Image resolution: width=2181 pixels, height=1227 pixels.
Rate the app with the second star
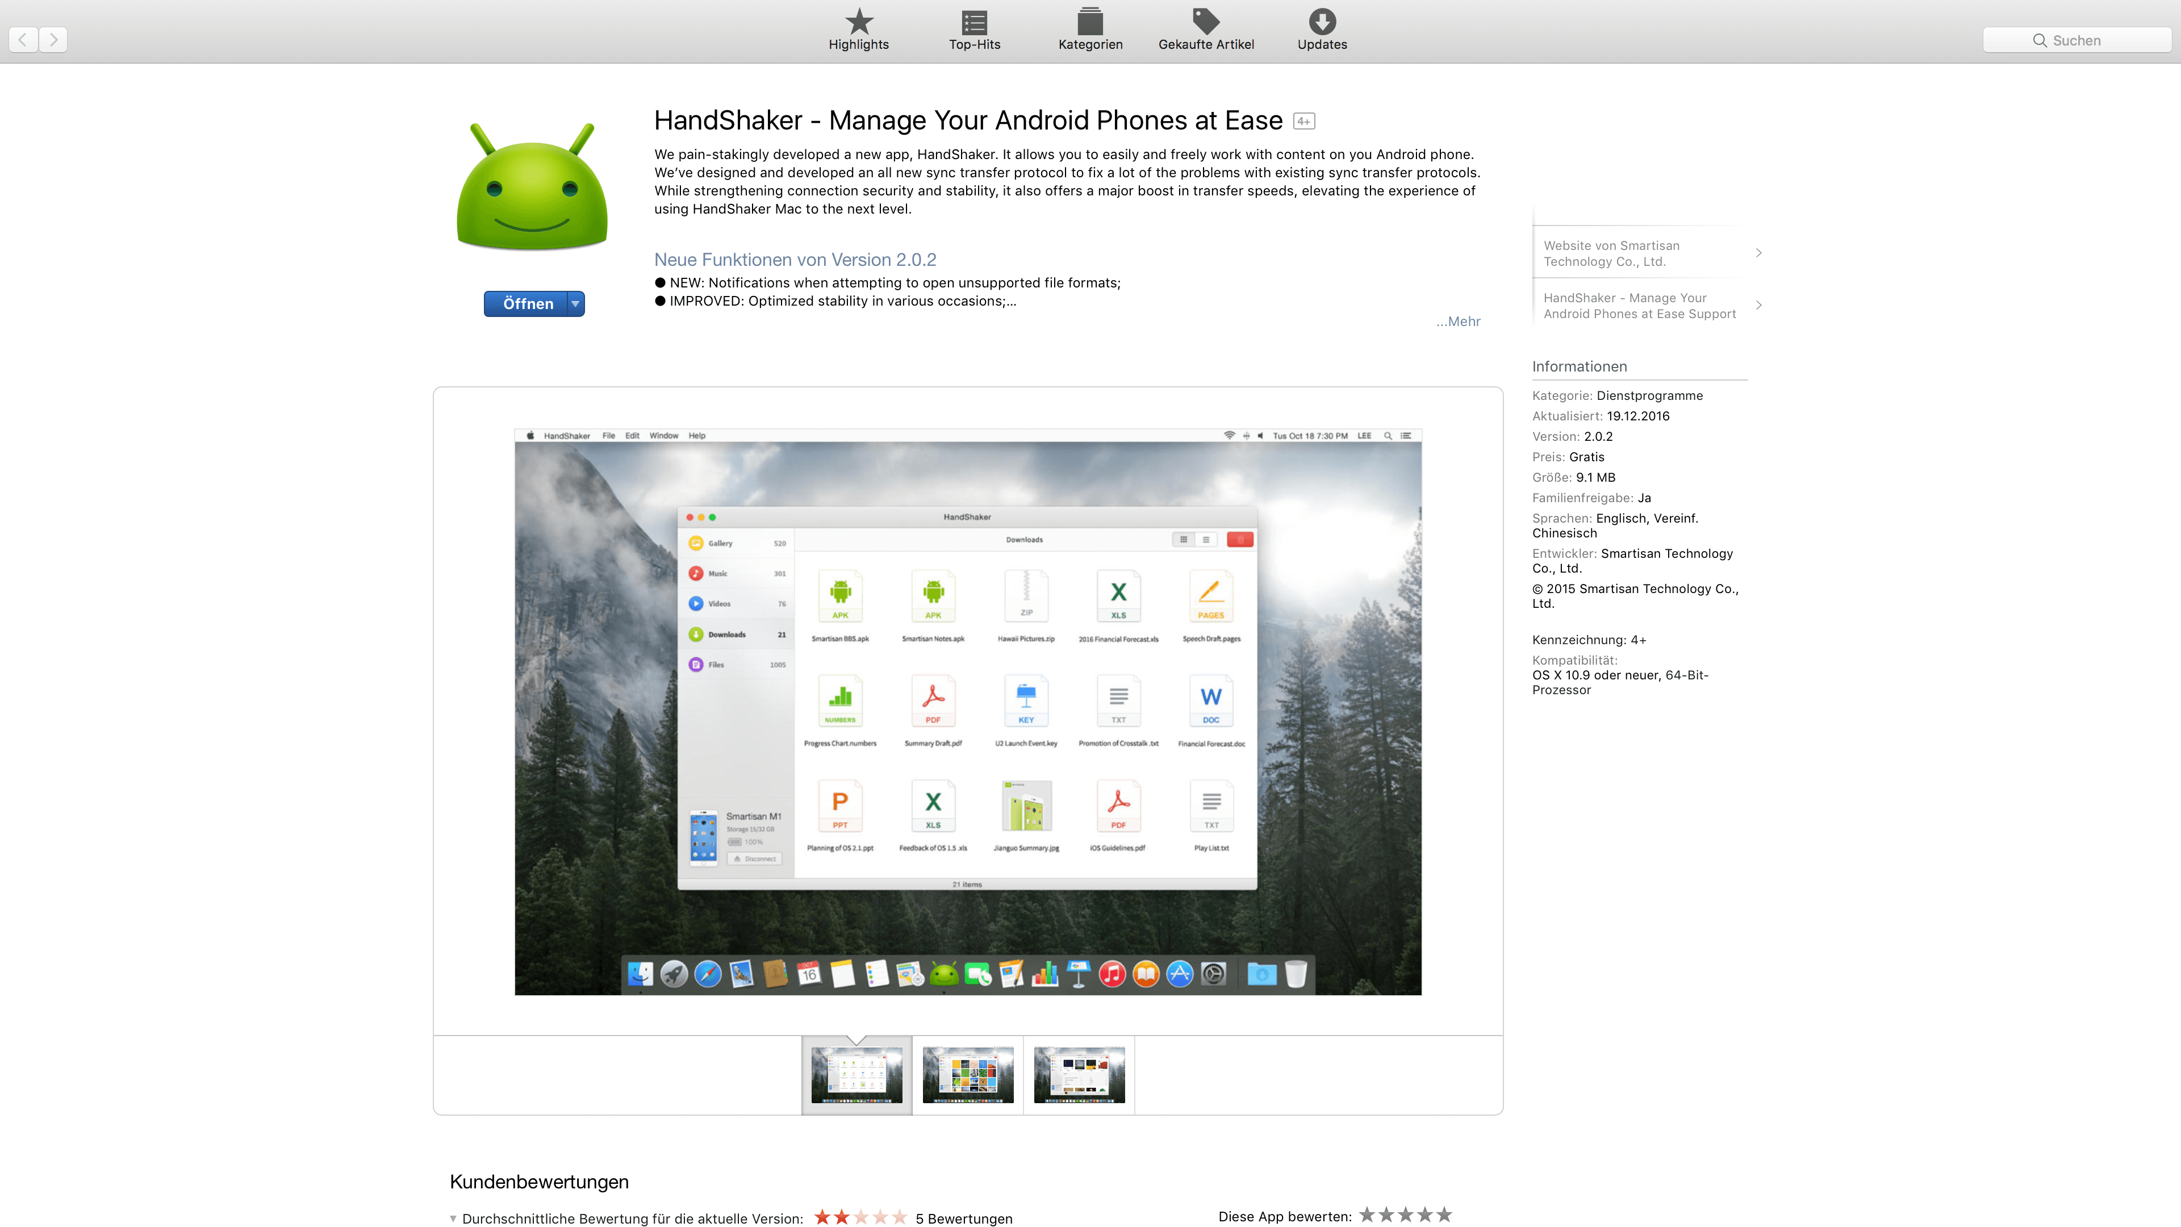point(1386,1215)
